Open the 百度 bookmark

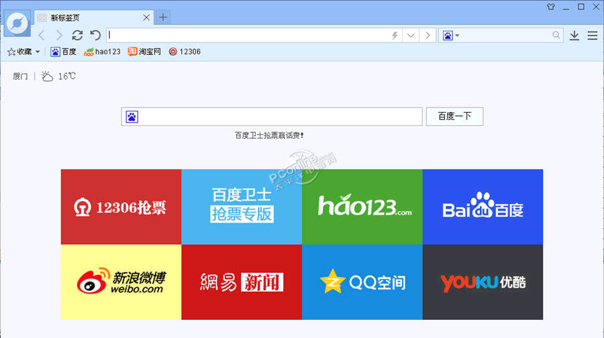pyautogui.click(x=64, y=52)
